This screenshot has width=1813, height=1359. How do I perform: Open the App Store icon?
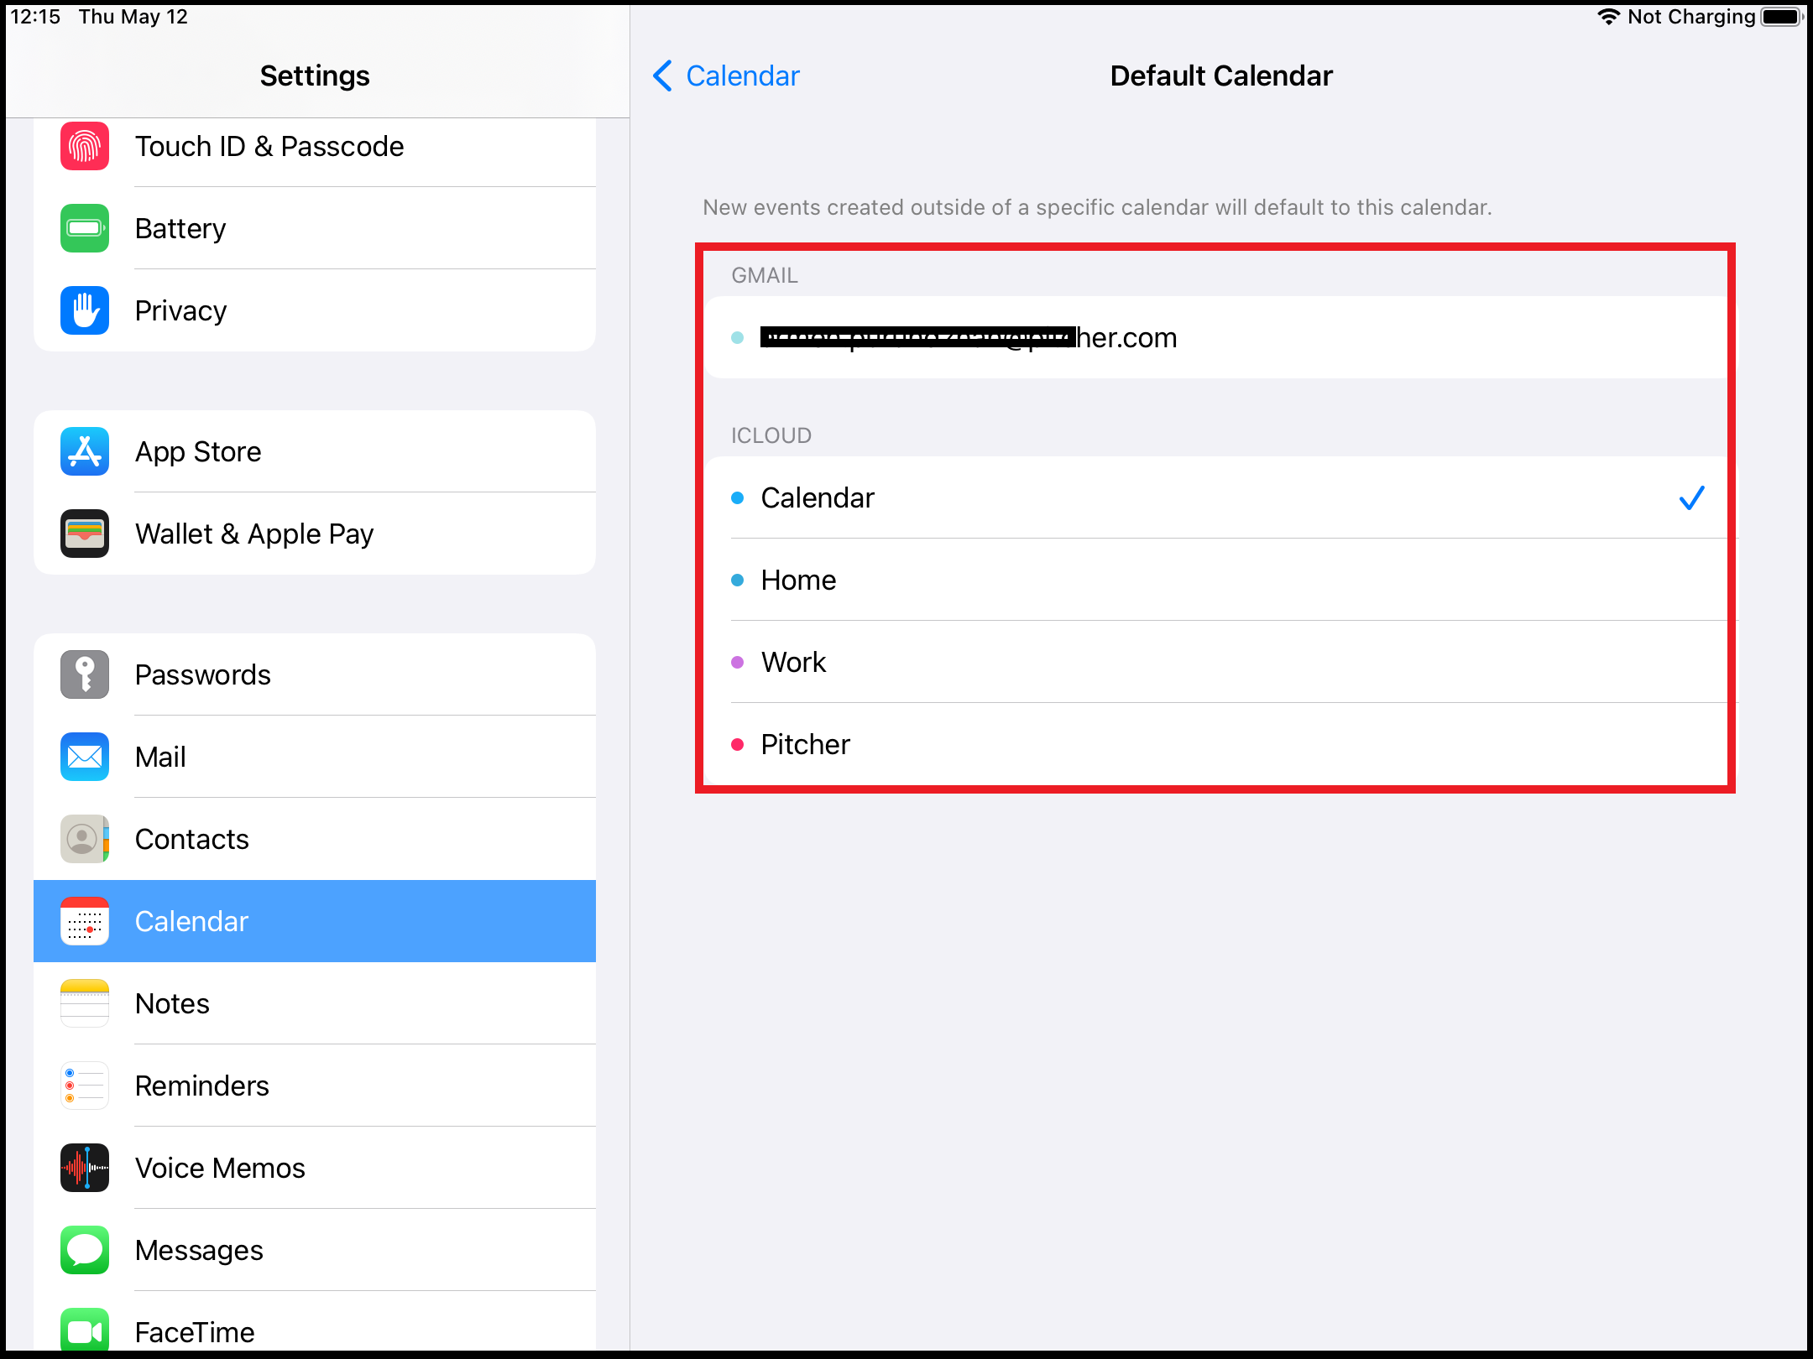[x=85, y=451]
